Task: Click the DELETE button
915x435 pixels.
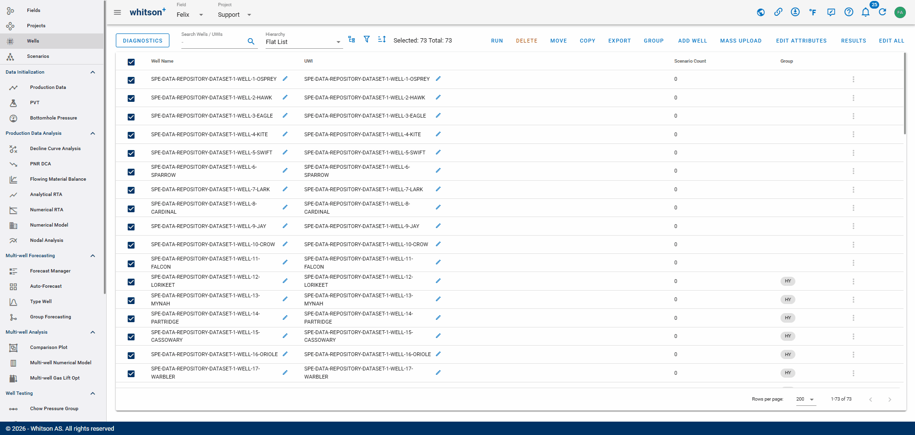Action: coord(526,41)
